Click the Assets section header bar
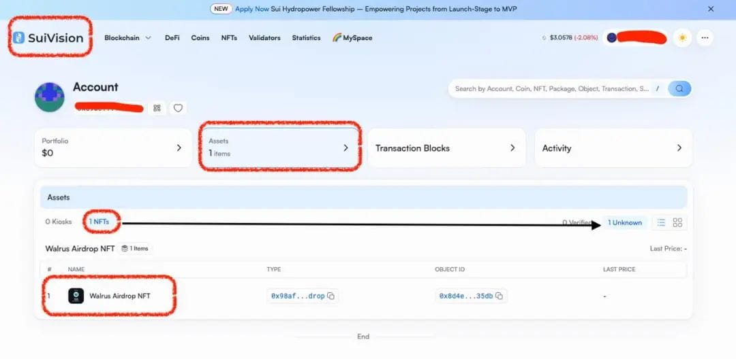The width and height of the screenshot is (736, 359). coord(364,197)
